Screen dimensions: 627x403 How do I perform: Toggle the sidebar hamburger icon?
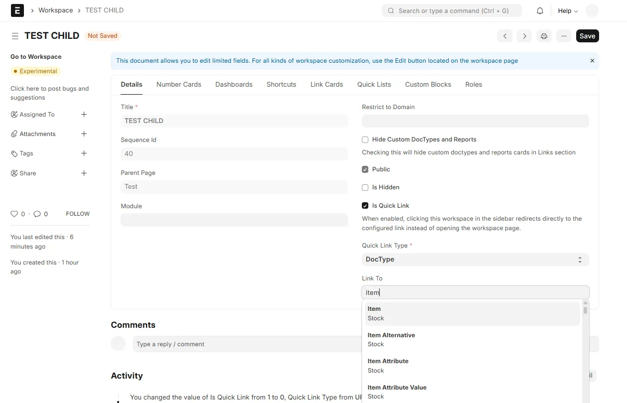(x=15, y=36)
